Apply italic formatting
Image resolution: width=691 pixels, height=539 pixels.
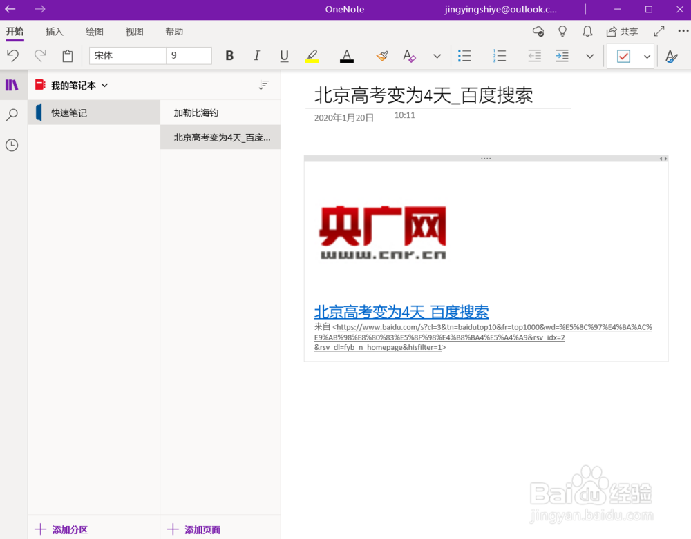click(256, 56)
